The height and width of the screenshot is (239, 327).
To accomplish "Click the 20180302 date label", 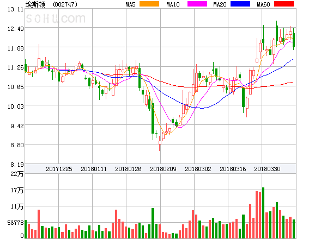I will (198, 169).
